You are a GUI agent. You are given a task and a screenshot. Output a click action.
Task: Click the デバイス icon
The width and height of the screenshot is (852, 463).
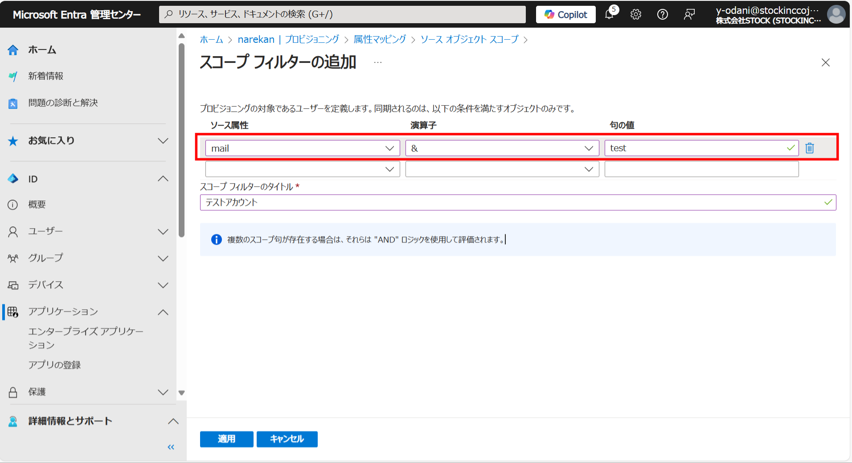[x=13, y=285]
